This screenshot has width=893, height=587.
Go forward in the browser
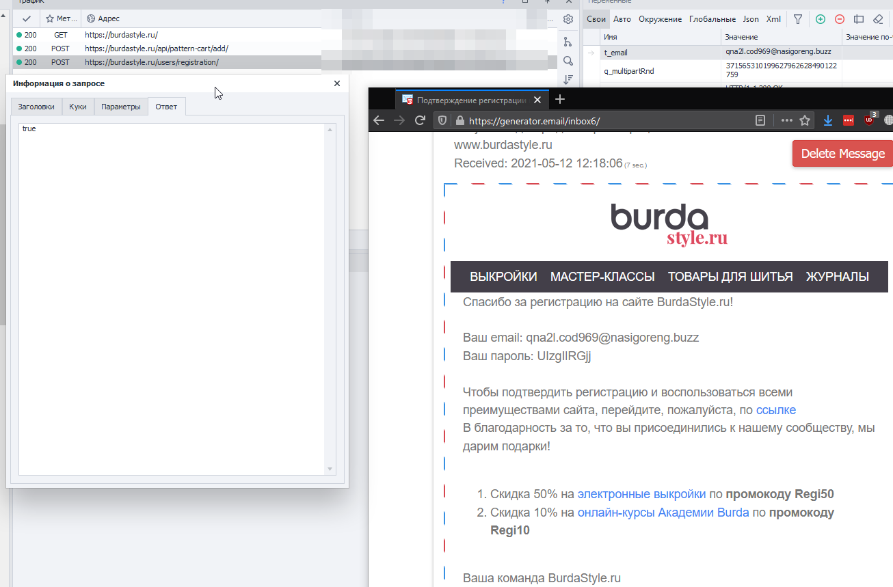(x=399, y=120)
